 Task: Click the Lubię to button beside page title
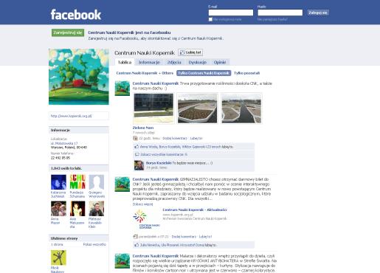click(190, 52)
